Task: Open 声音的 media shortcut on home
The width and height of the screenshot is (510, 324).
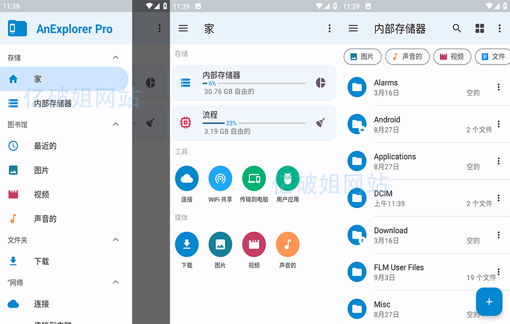Action: click(287, 244)
